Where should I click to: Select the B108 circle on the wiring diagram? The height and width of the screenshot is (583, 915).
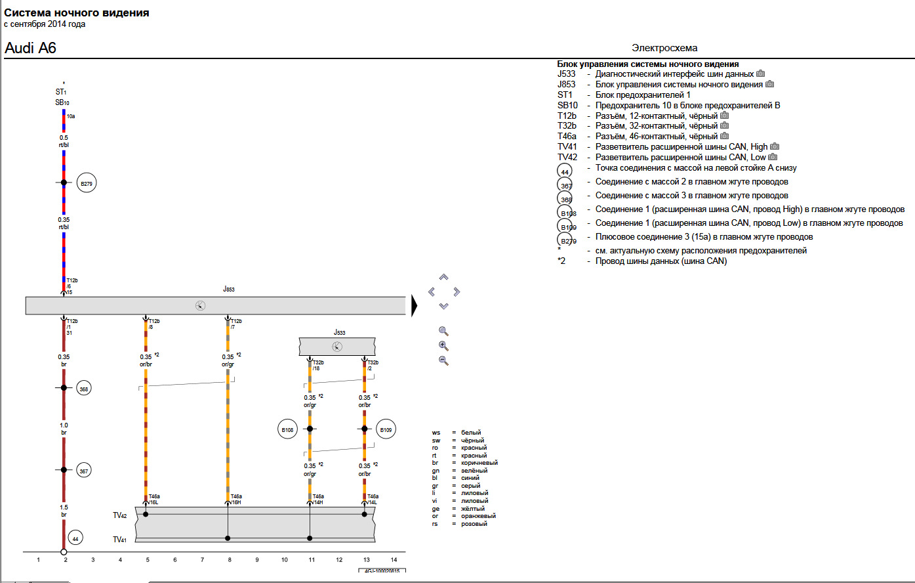coord(287,430)
